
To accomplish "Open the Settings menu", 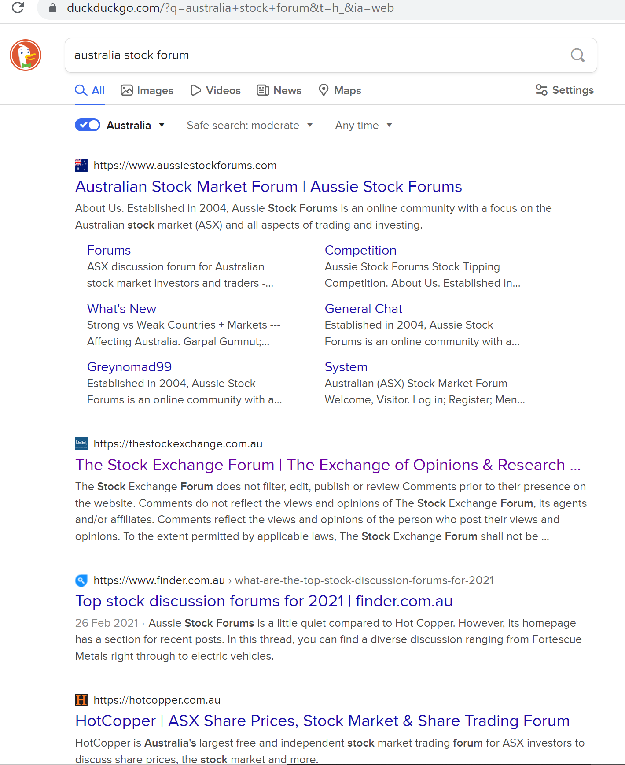I will (565, 90).
